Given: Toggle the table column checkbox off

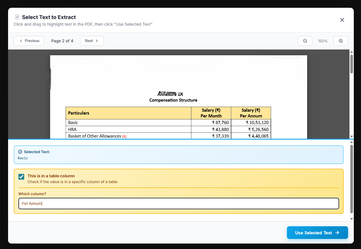Looking at the screenshot, I should 21,176.
